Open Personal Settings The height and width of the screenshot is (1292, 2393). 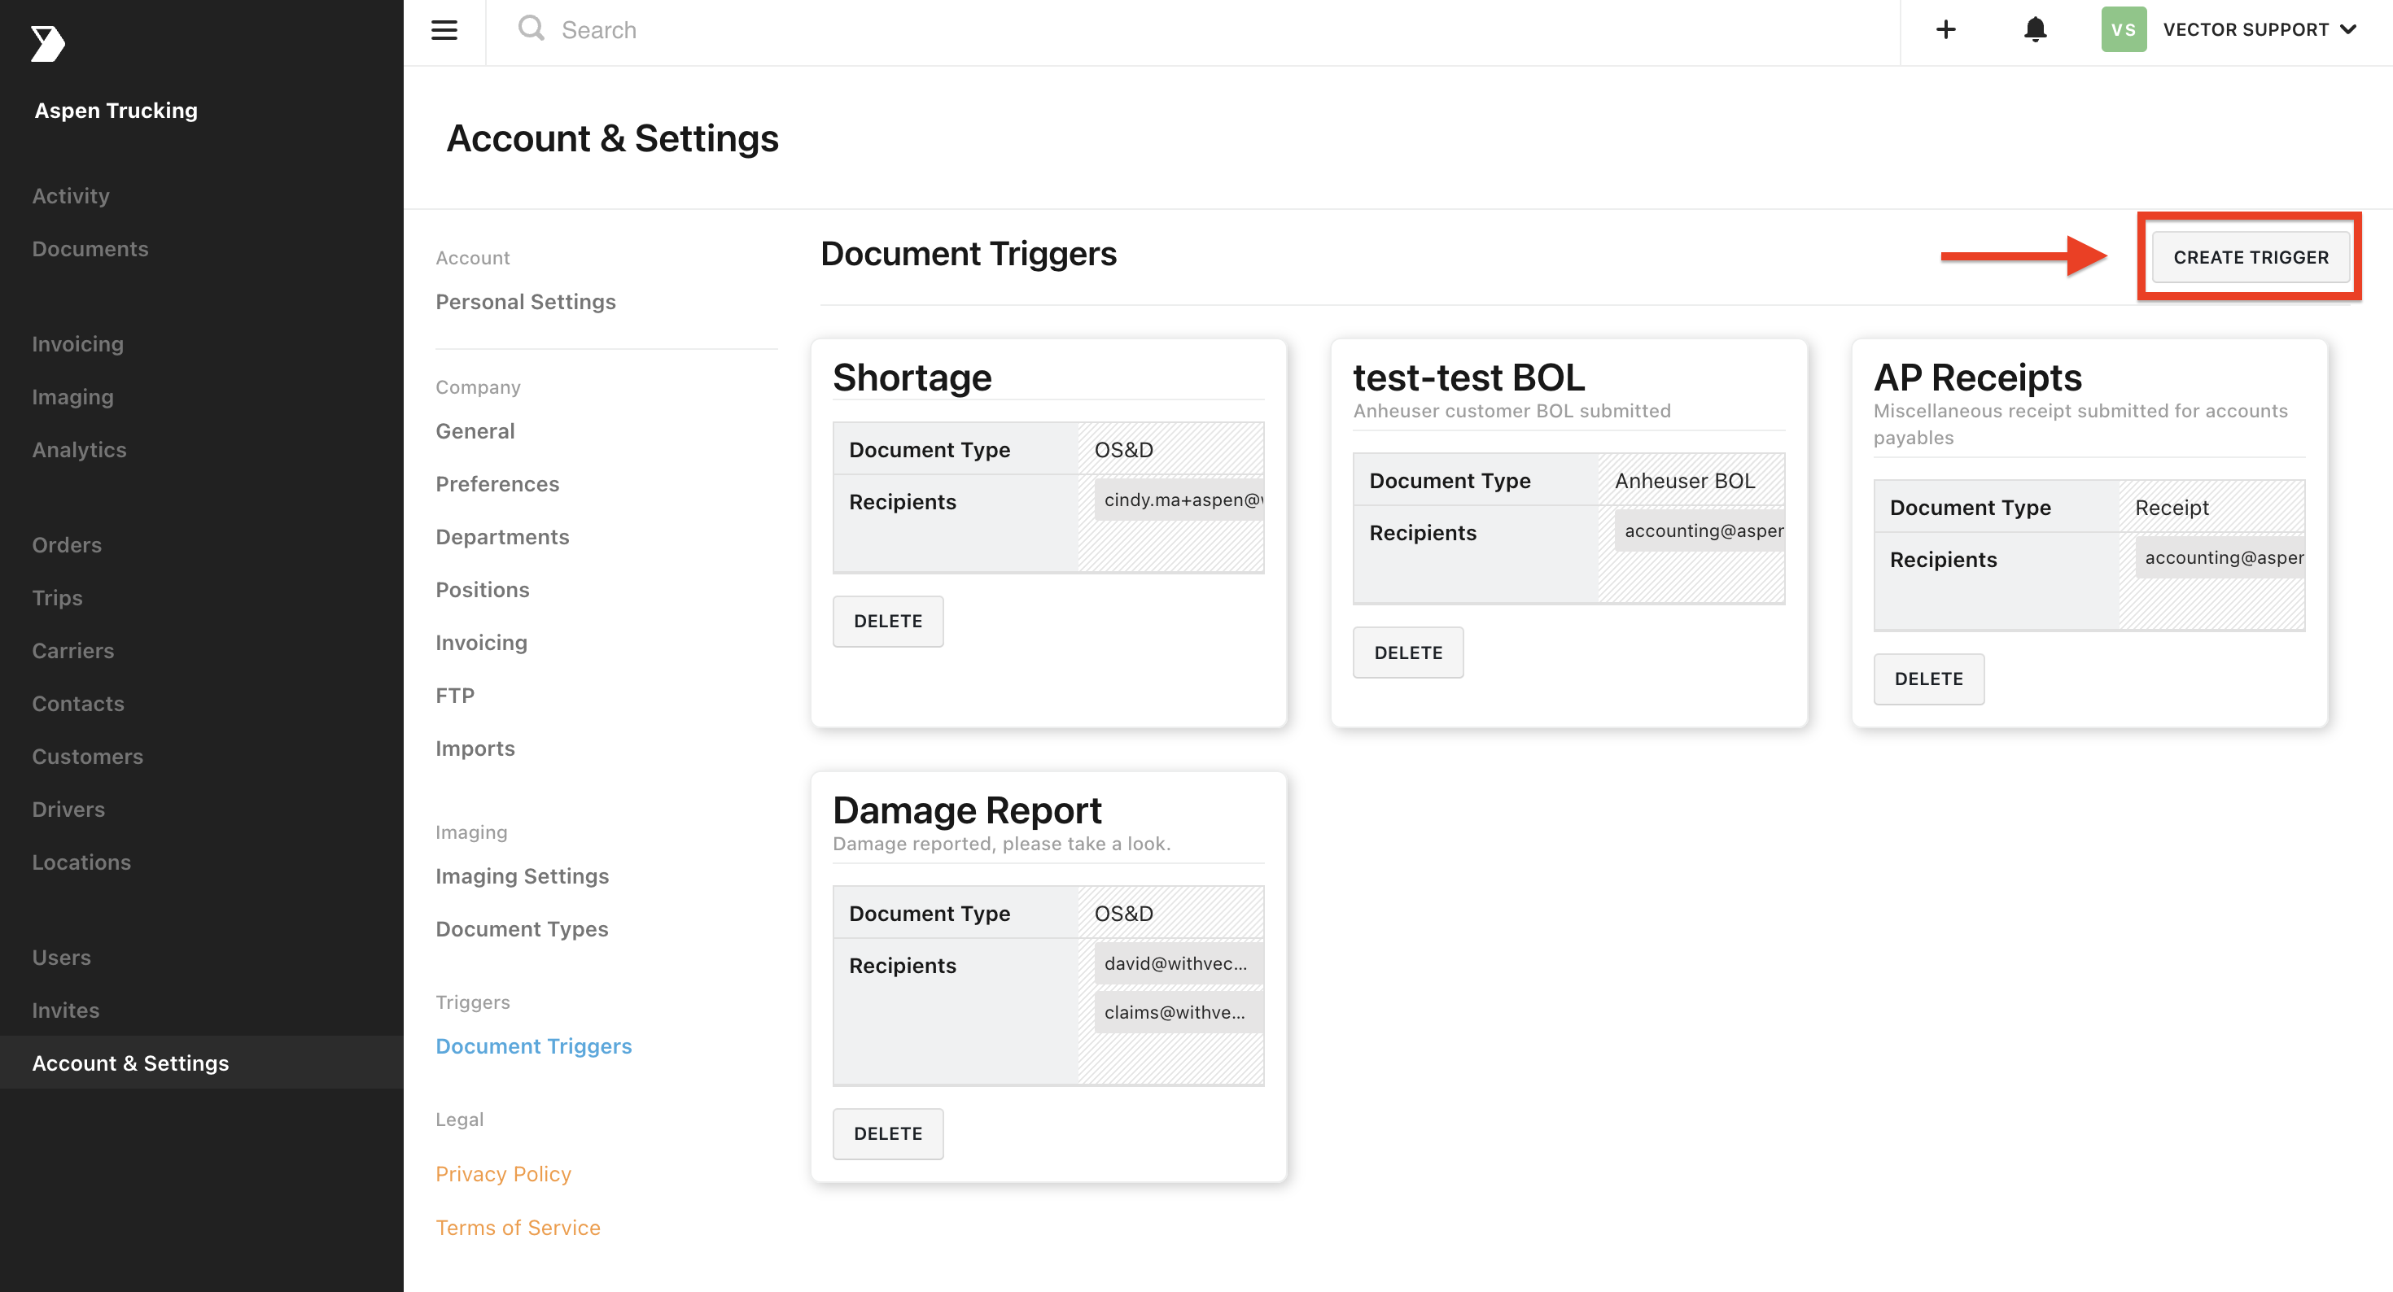tap(526, 302)
